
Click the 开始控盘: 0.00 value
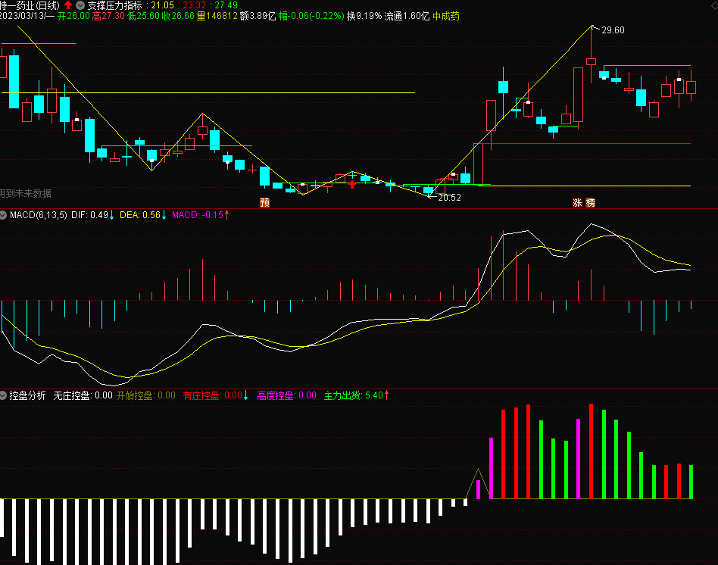(x=145, y=395)
